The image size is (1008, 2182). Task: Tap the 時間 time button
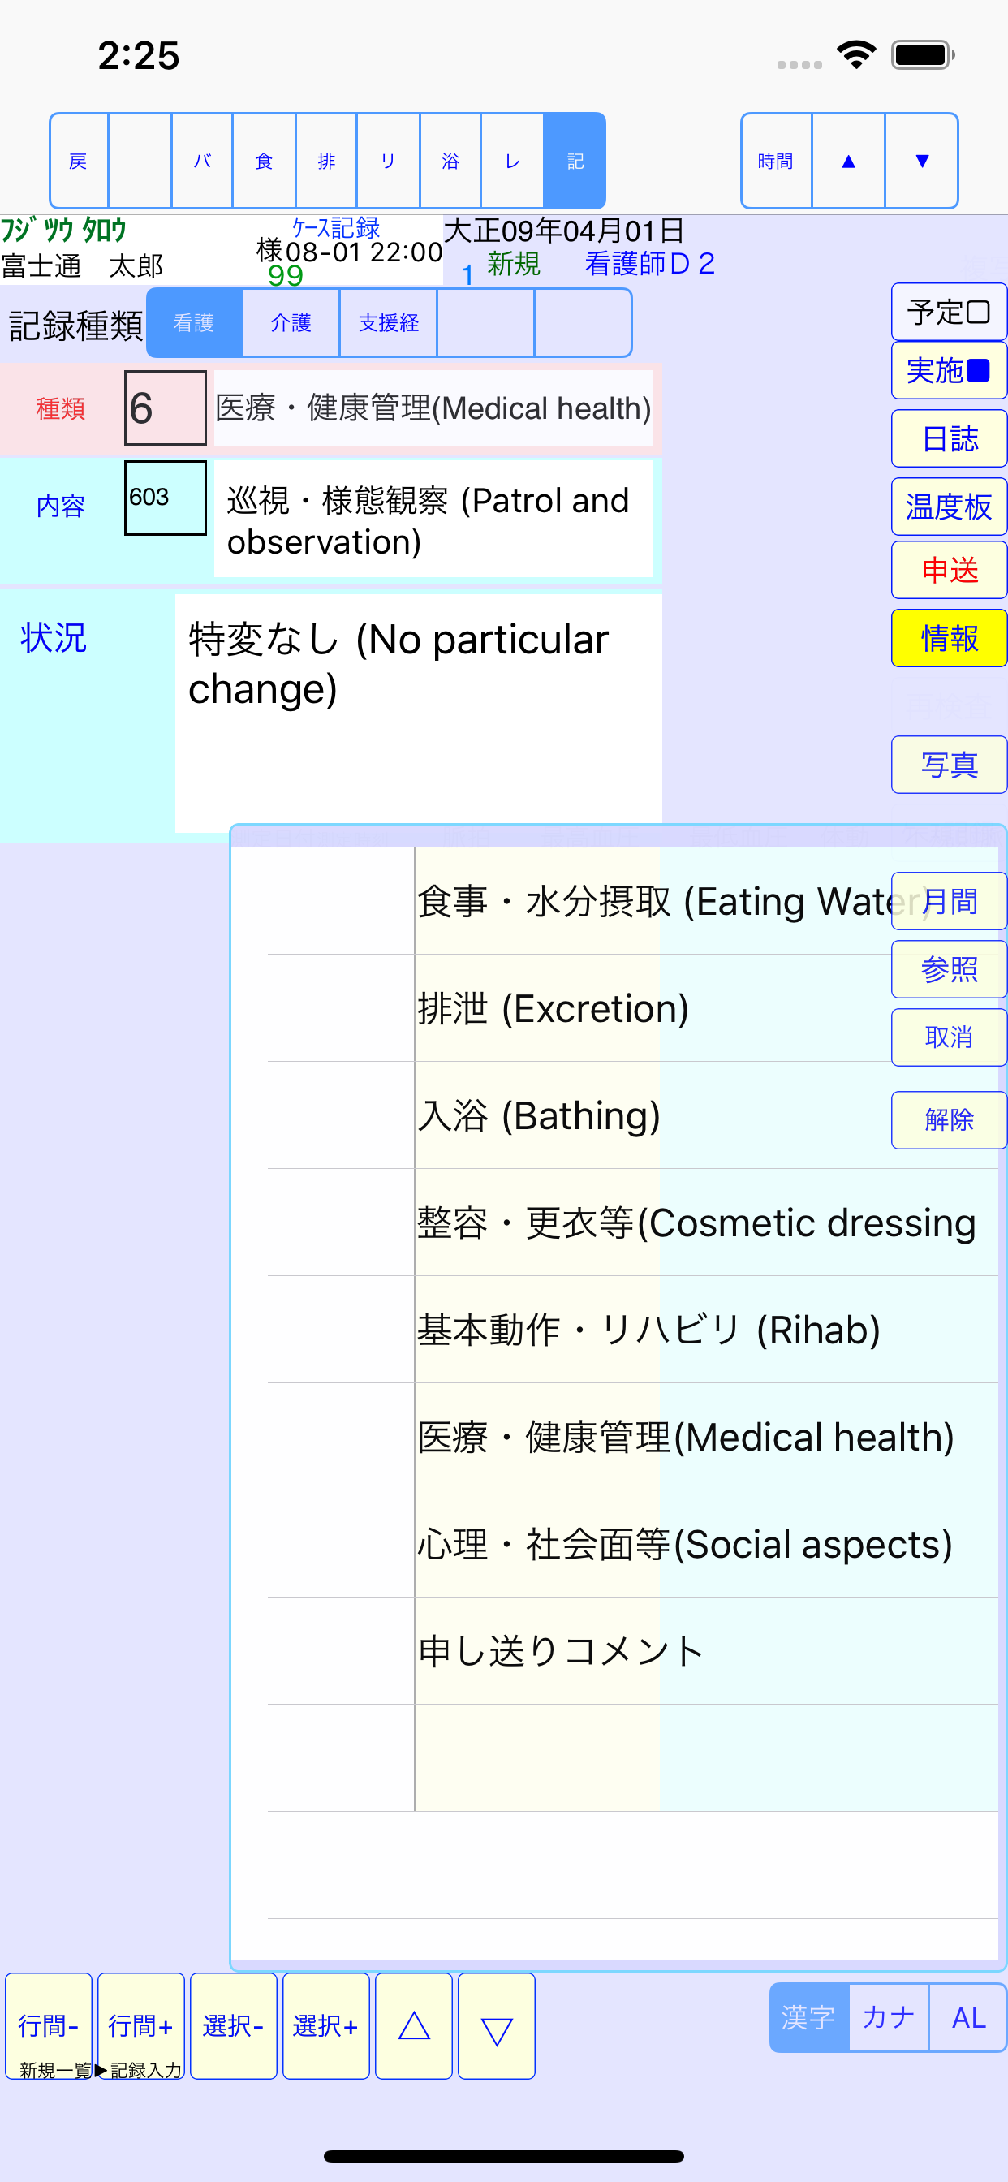(x=777, y=161)
